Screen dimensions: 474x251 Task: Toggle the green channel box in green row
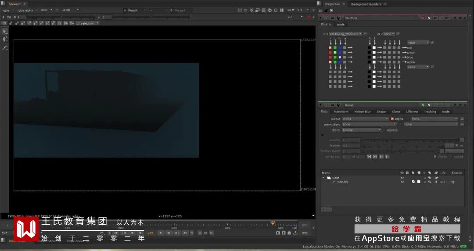coord(335,52)
